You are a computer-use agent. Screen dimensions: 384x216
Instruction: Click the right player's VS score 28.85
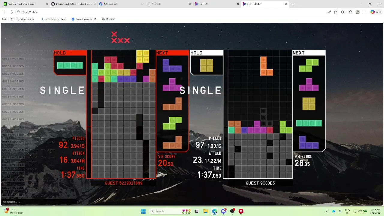click(x=302, y=163)
